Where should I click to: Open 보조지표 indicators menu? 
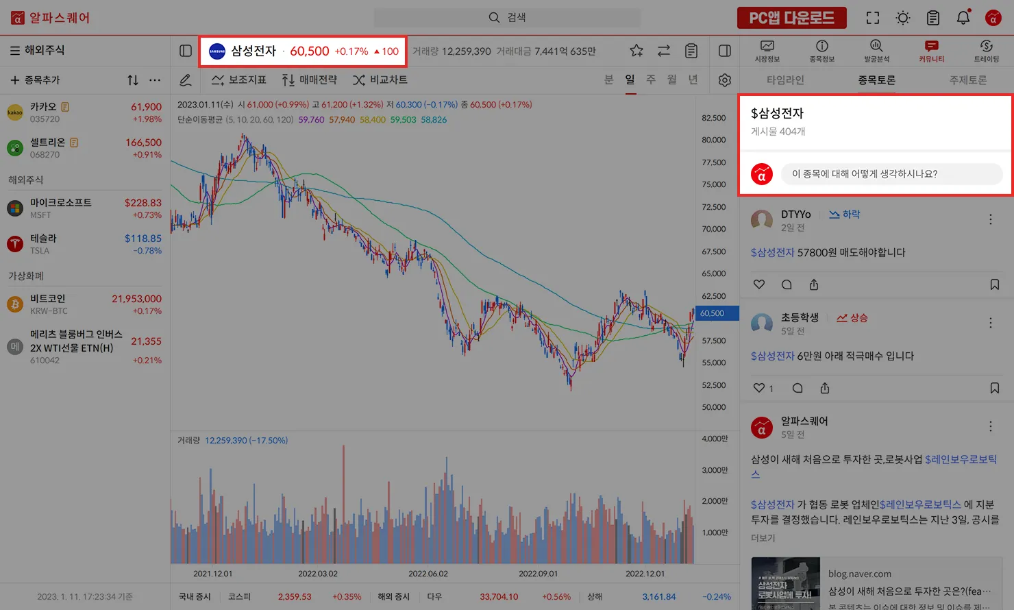tap(238, 80)
